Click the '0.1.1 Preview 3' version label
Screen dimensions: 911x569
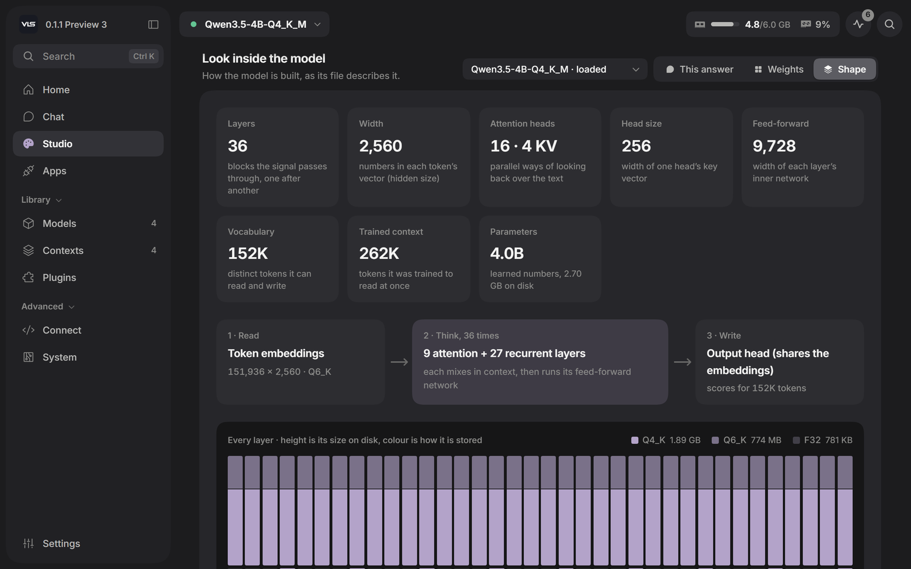tap(76, 24)
